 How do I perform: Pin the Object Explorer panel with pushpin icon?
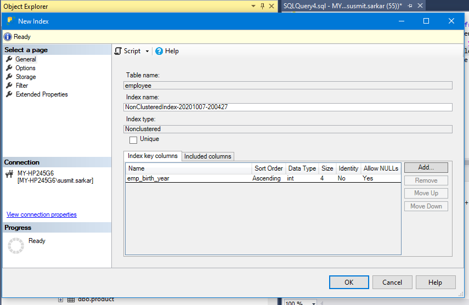tap(262, 6)
